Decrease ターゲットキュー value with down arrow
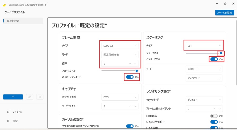The width and height of the screenshot is (237, 130). coord(135,106)
